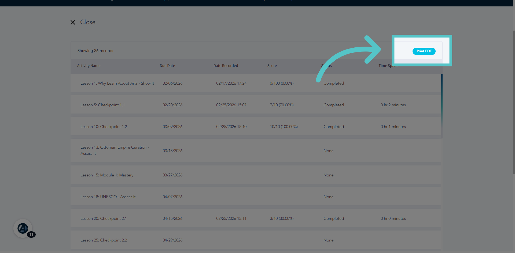Click the Showing 26 records text
This screenshot has width=515, height=253.
point(95,51)
